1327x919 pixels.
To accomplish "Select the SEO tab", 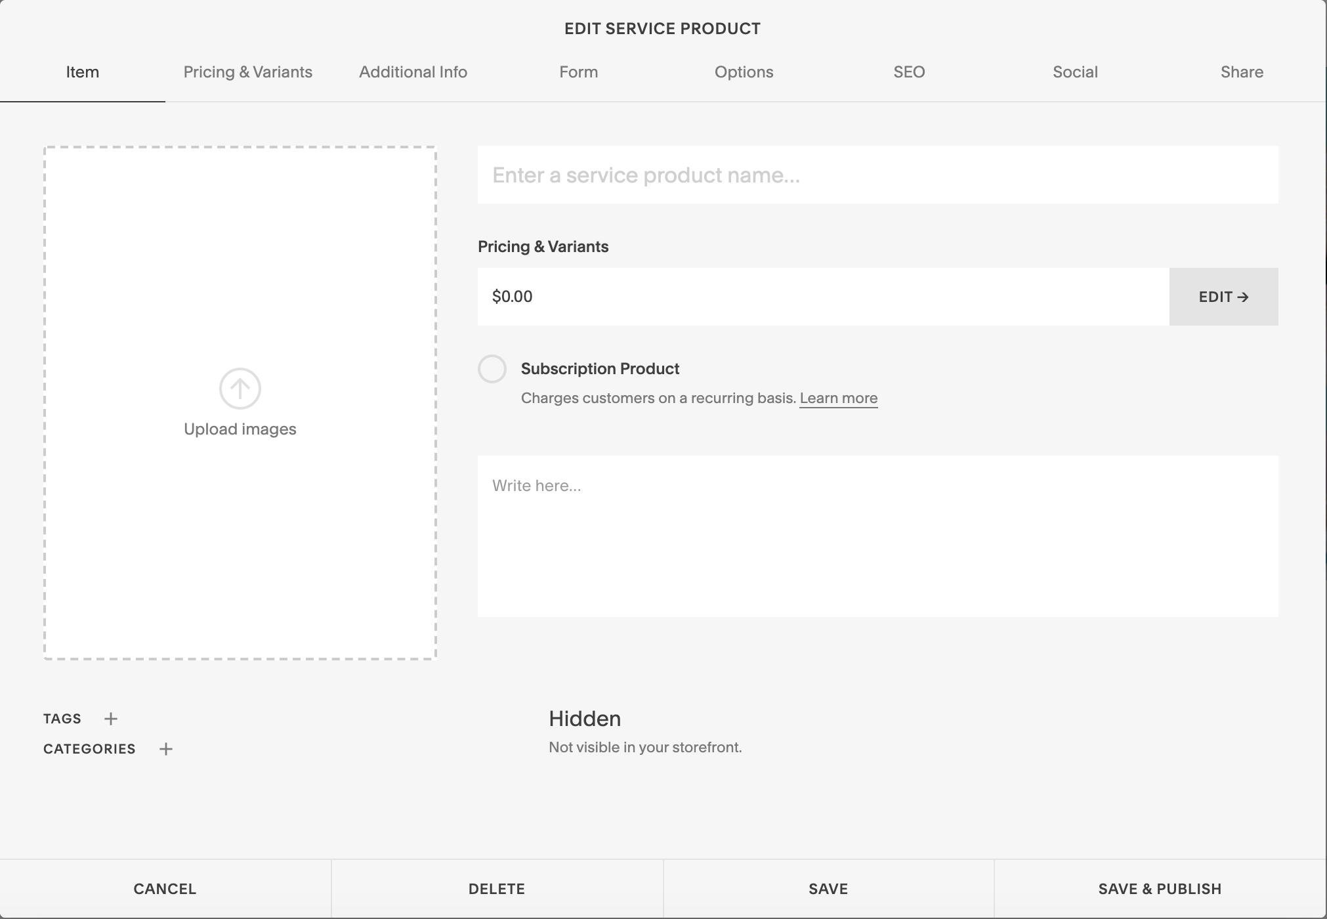I will point(910,72).
